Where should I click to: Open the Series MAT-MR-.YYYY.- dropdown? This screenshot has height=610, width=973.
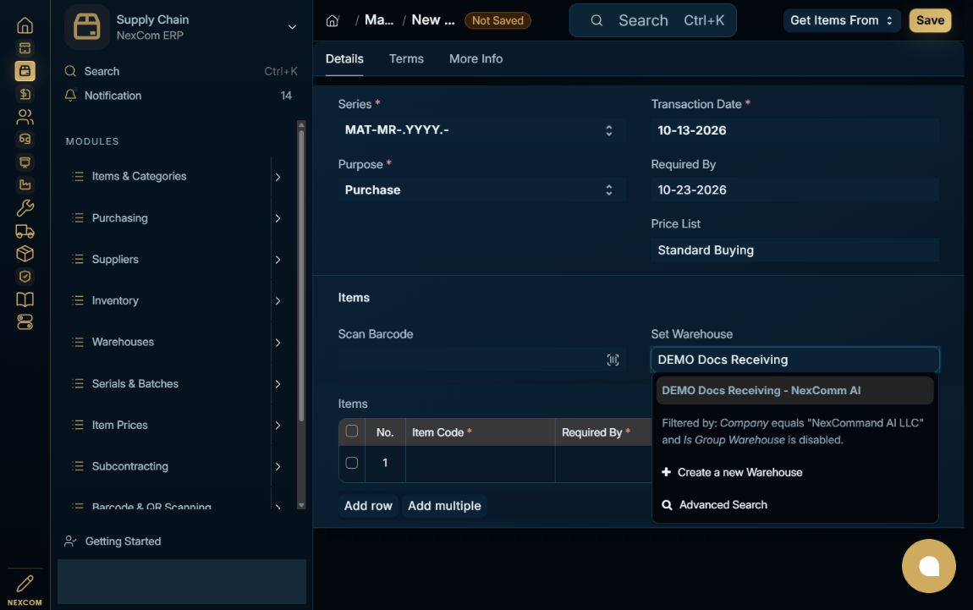coord(481,130)
